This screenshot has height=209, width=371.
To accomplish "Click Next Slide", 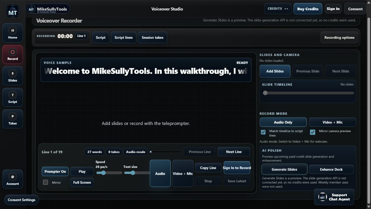I will pos(340,71).
